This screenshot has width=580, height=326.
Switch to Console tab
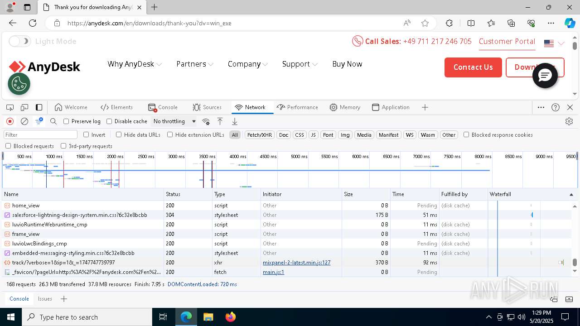coord(163,107)
